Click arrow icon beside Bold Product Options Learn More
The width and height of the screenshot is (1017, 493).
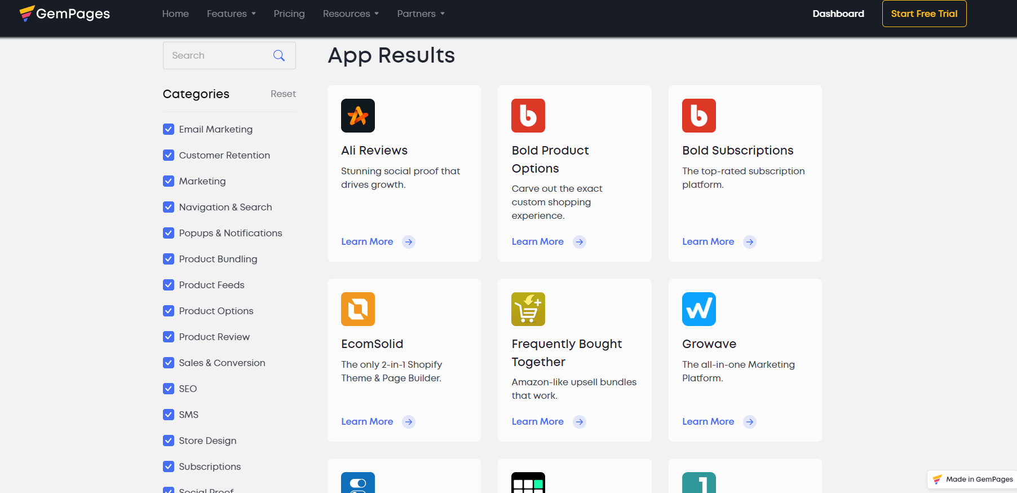pyautogui.click(x=580, y=242)
